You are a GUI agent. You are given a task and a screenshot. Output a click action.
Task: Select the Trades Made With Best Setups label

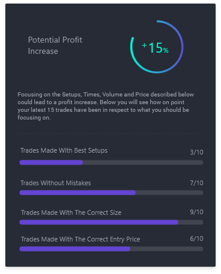tap(64, 150)
